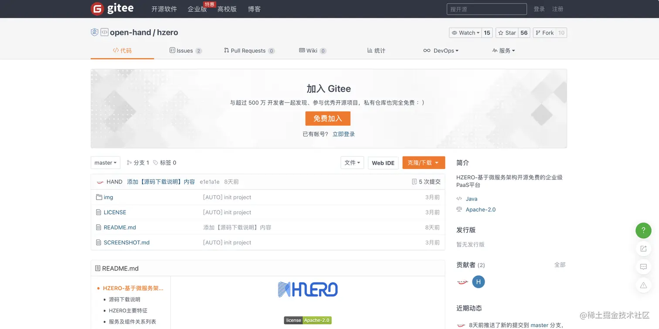This screenshot has height=329, width=659.
Task: Open the feedback chat icon on right edge
Action: point(643,267)
